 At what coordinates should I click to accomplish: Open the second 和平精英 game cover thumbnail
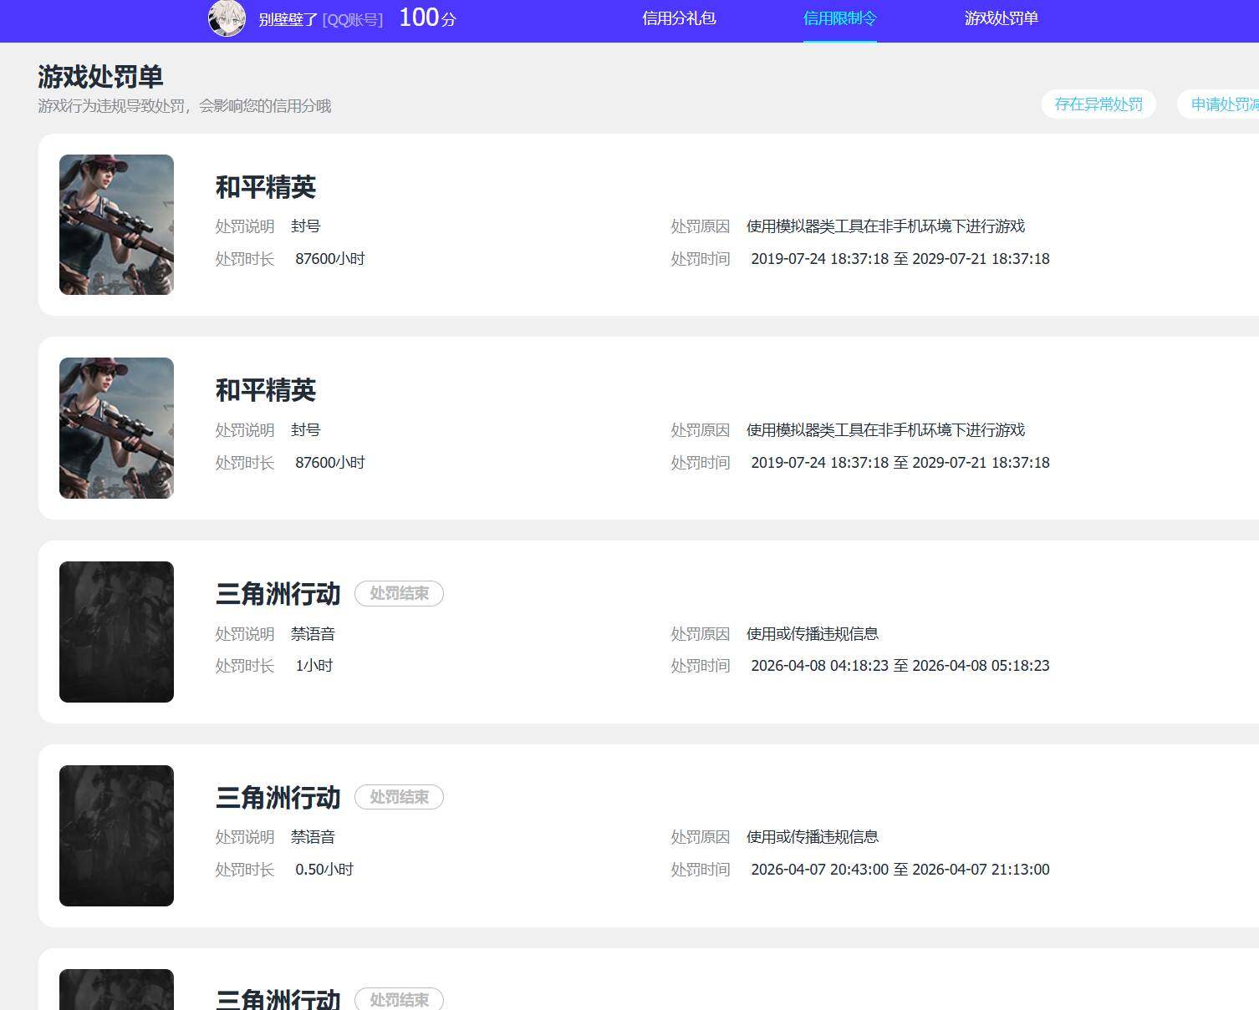[116, 429]
